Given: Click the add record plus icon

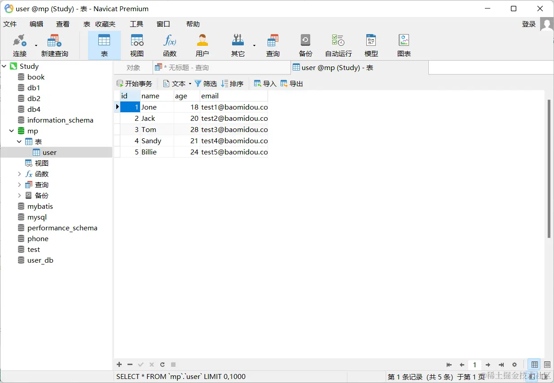Looking at the screenshot, I should click(119, 365).
